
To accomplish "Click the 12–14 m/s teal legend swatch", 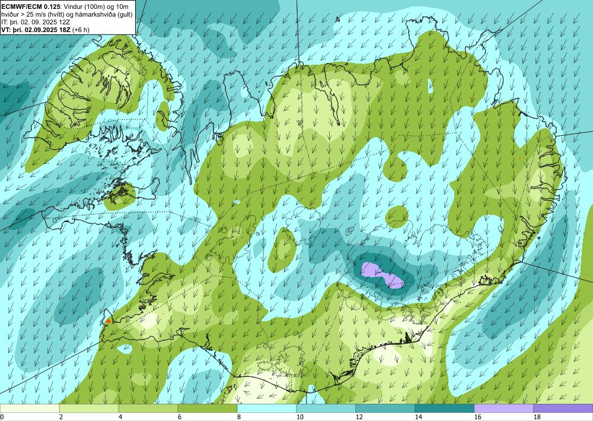I will coord(385,409).
